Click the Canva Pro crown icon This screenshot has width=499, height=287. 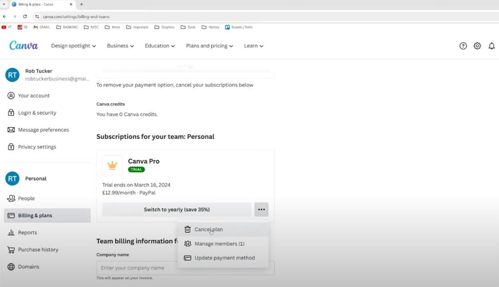112,165
